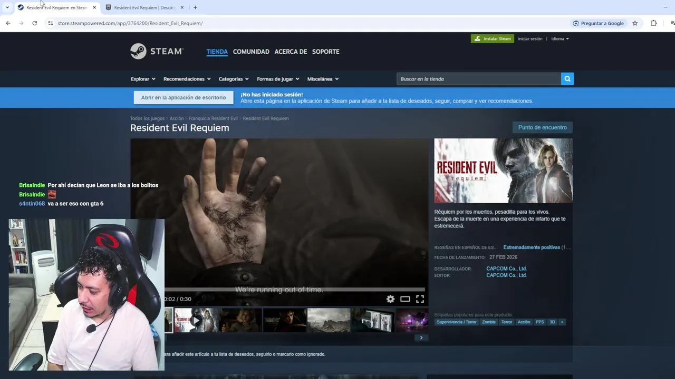Bookmark this page with the star icon
Image resolution: width=675 pixels, height=379 pixels.
pos(635,23)
